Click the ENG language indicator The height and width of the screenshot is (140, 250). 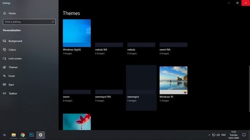tap(223, 135)
